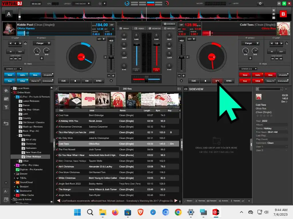Click left deck CUE button
Viewport: 293px width, 219px height.
(64, 81)
